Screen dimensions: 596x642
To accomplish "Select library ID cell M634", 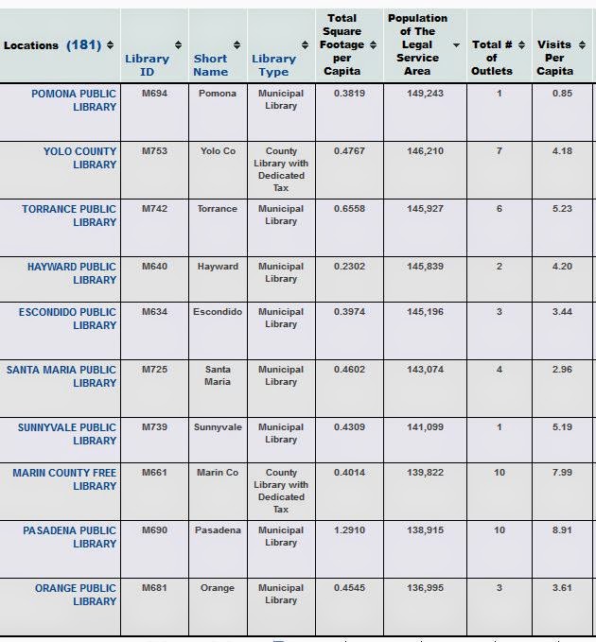I will (154, 312).
